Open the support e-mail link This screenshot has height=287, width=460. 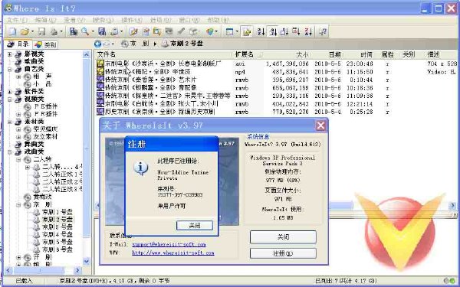tap(169, 244)
